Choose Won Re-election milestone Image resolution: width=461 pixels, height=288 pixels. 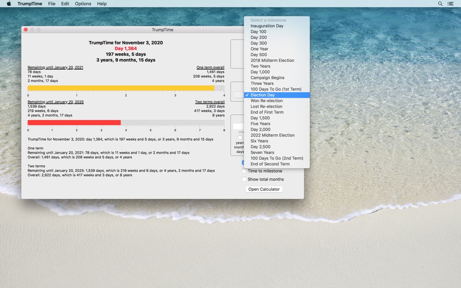tap(277, 100)
